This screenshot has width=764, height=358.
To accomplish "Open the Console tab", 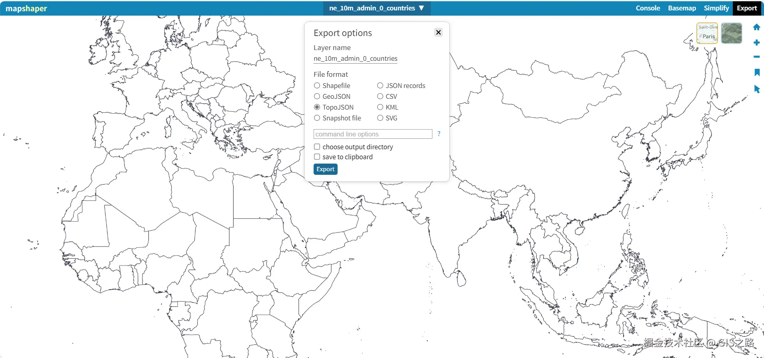I will coord(648,8).
